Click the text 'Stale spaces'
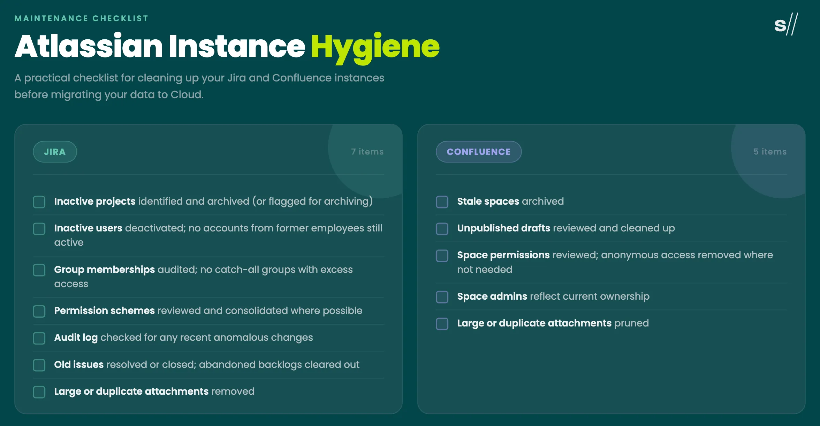820x426 pixels. [x=488, y=201]
